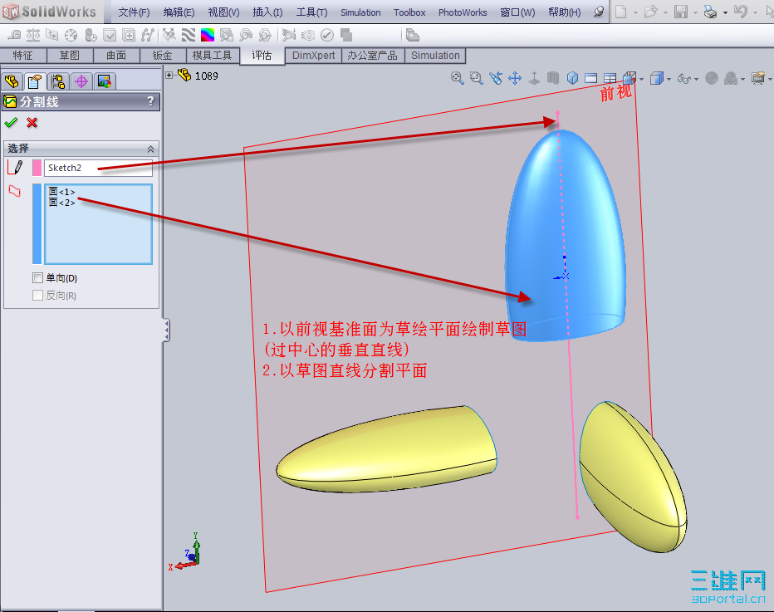Open View Orientation dropdown arrow
Viewport: 774px width, 612px height.
(x=642, y=79)
